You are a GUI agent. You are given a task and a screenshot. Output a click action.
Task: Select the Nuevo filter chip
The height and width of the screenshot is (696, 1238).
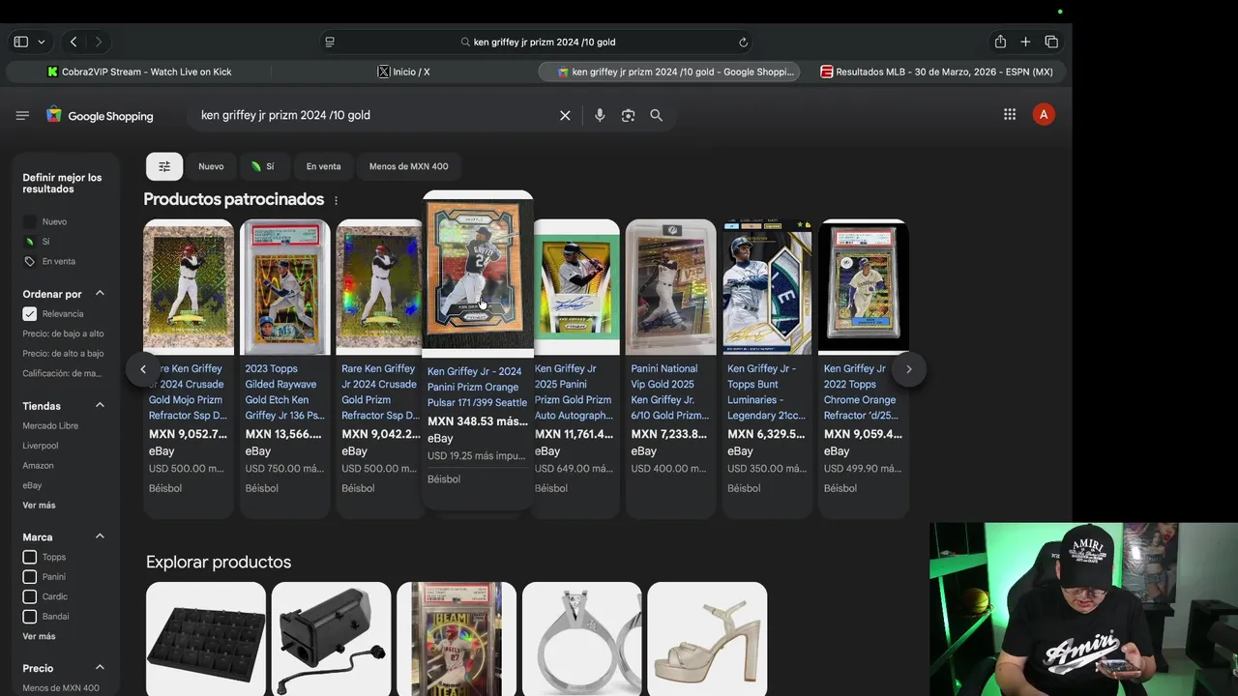coord(211,166)
